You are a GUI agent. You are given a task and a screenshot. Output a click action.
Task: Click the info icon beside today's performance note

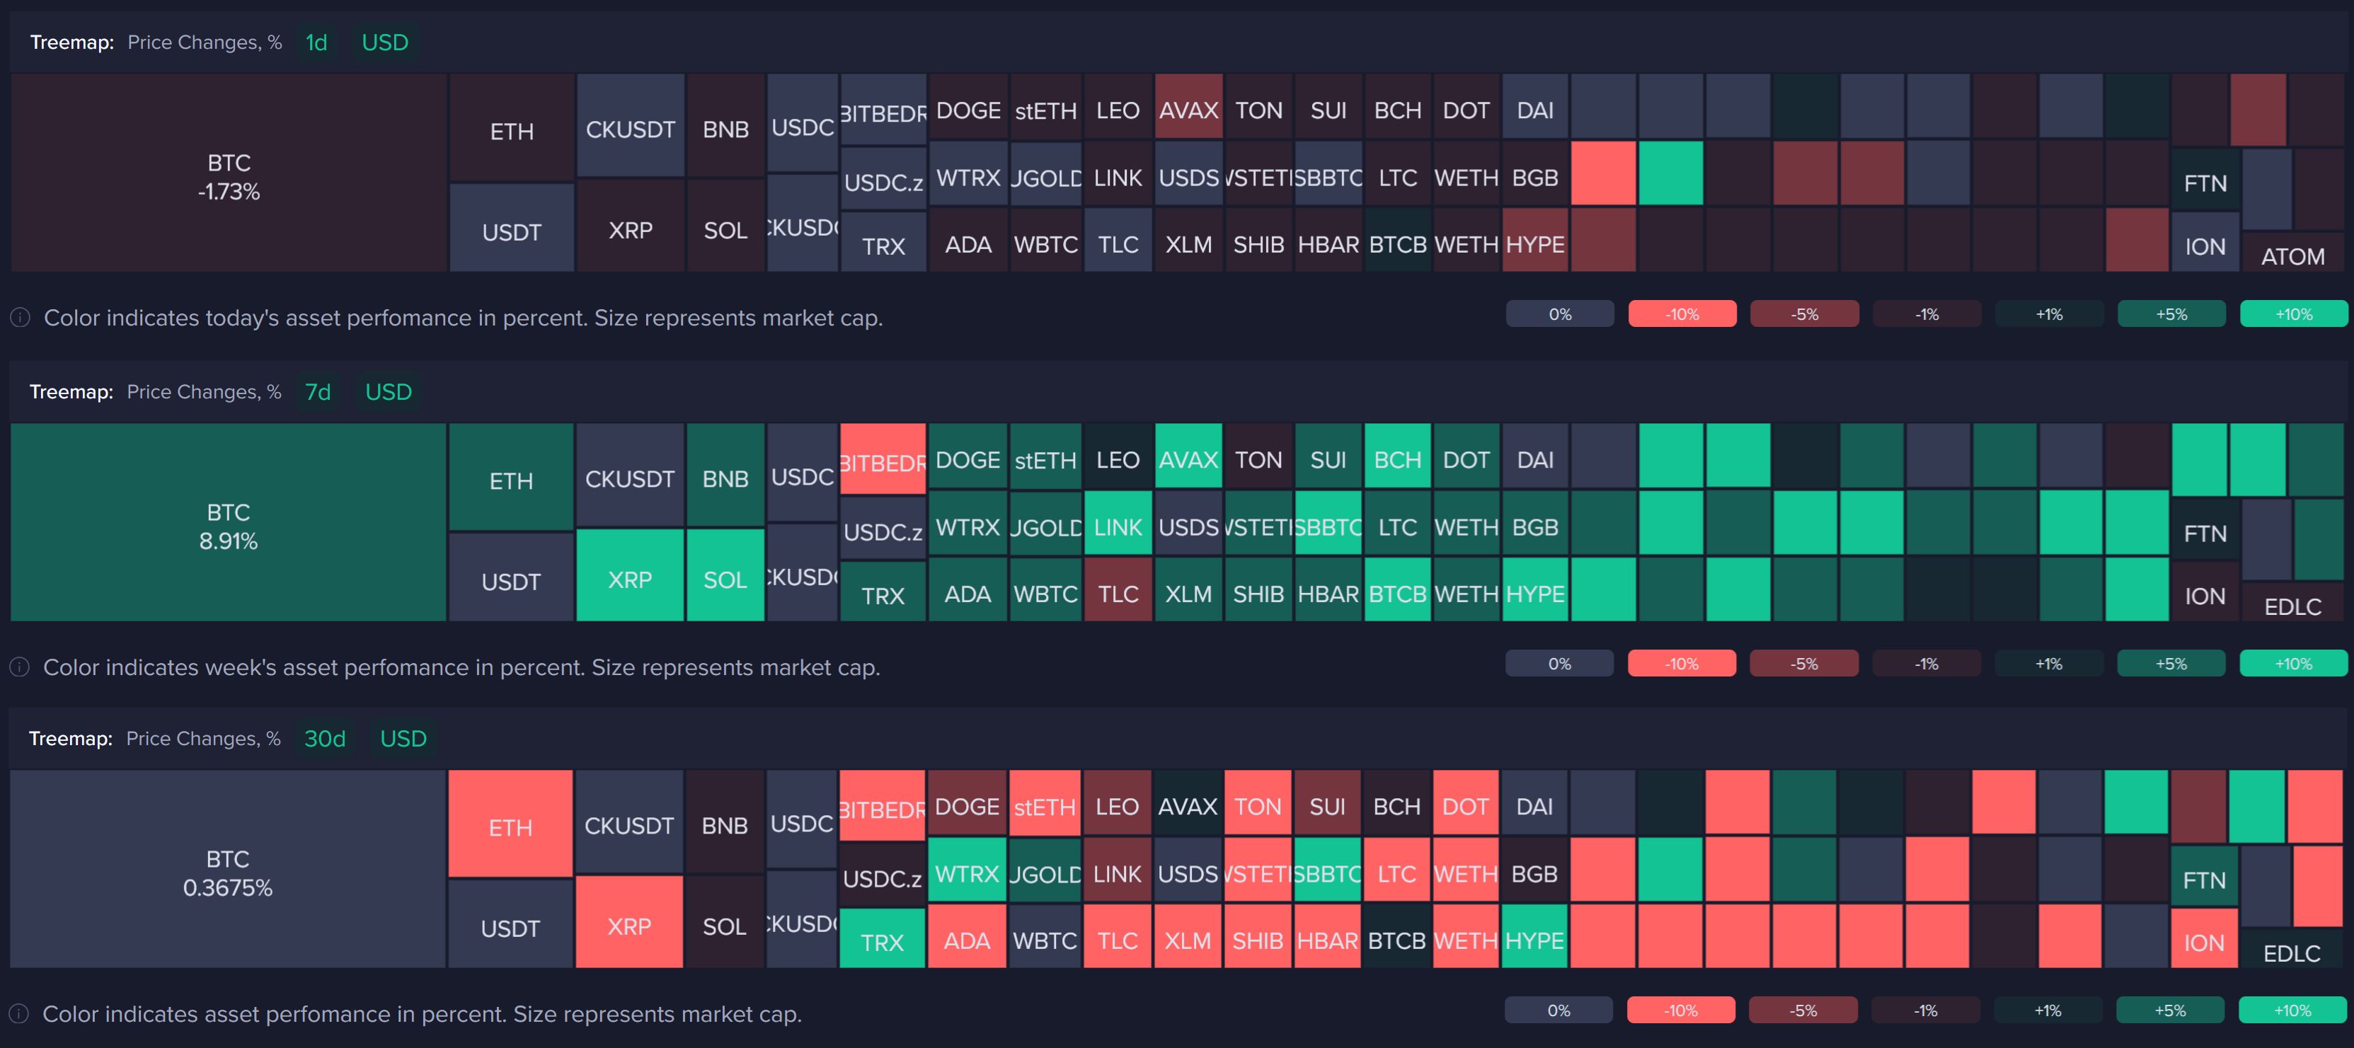click(x=20, y=318)
